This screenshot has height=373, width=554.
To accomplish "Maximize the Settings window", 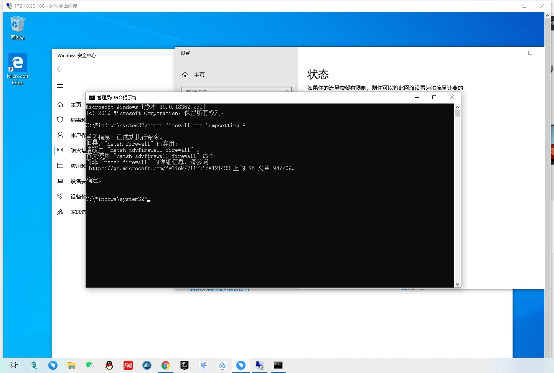I will tap(530, 53).
